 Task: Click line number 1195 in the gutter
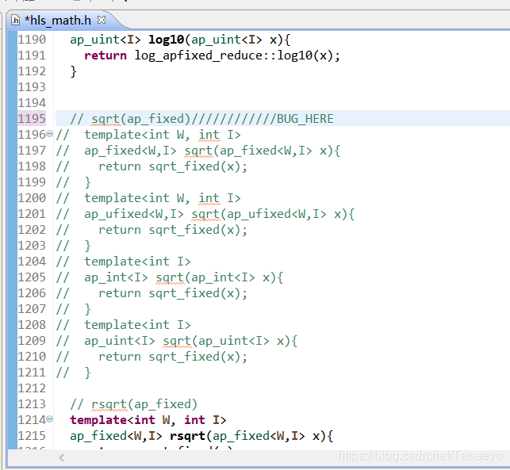pos(32,118)
